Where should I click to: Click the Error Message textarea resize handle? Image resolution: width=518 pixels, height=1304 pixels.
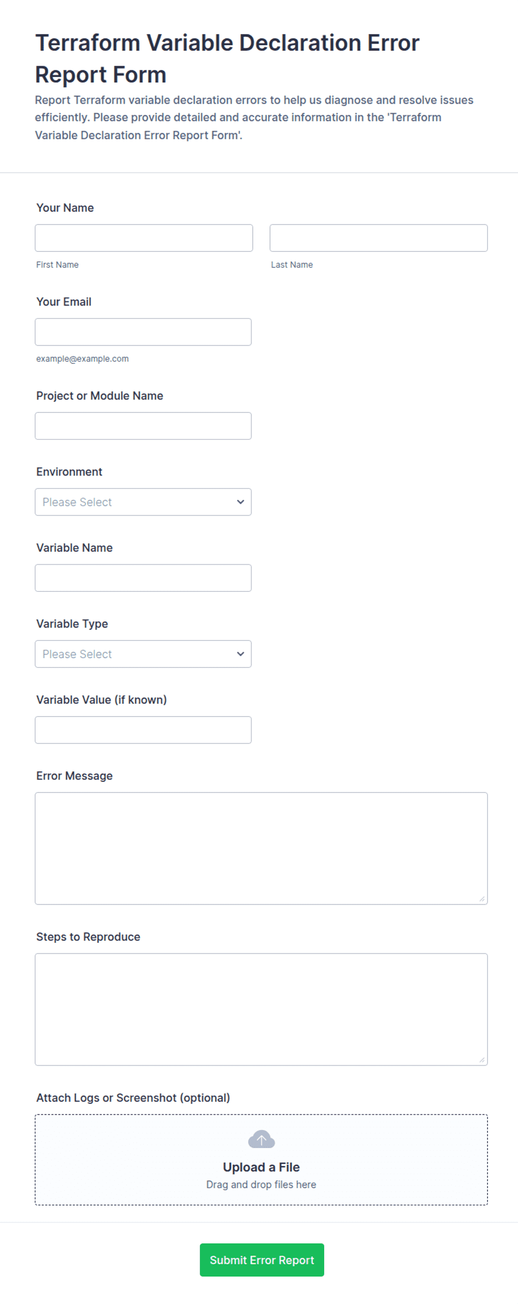[482, 898]
